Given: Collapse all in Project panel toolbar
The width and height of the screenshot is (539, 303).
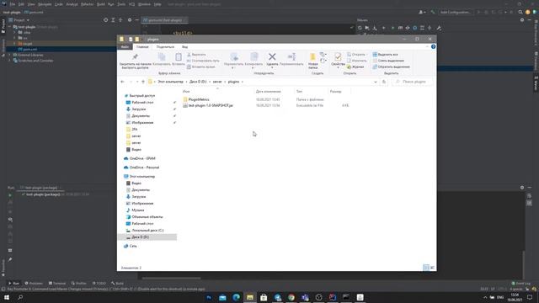Looking at the screenshot, I should pyautogui.click(x=120, y=20).
